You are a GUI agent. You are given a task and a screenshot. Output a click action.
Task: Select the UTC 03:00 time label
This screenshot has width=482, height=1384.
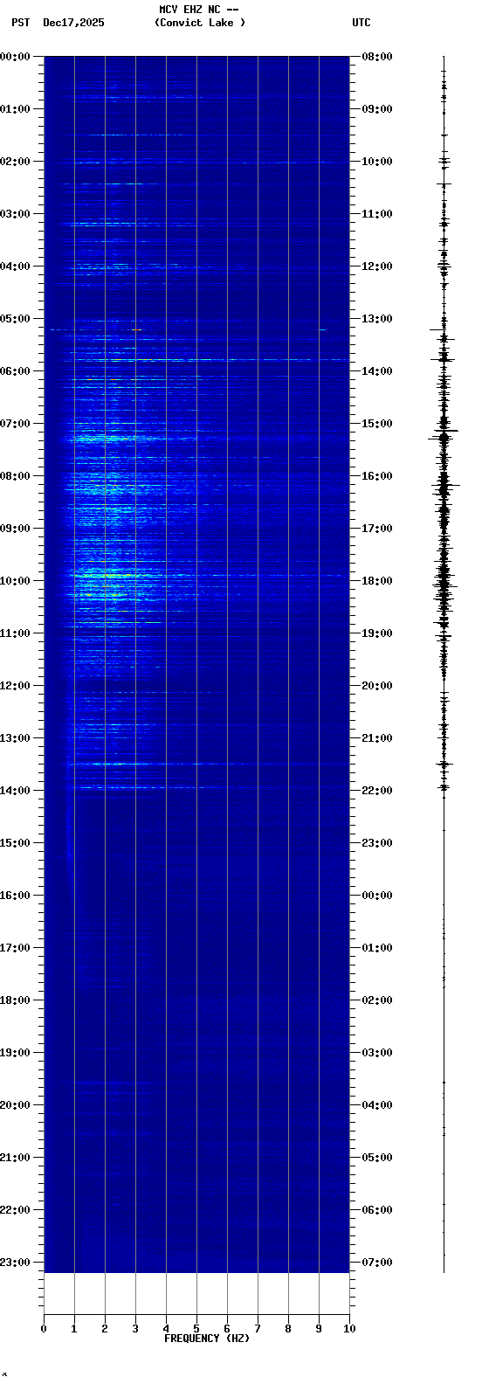click(x=377, y=1053)
